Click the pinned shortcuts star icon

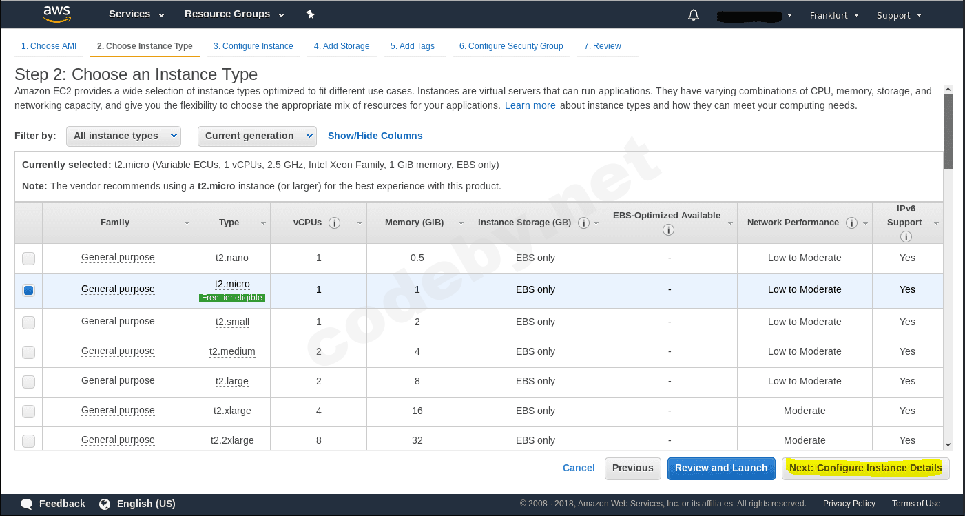click(310, 14)
